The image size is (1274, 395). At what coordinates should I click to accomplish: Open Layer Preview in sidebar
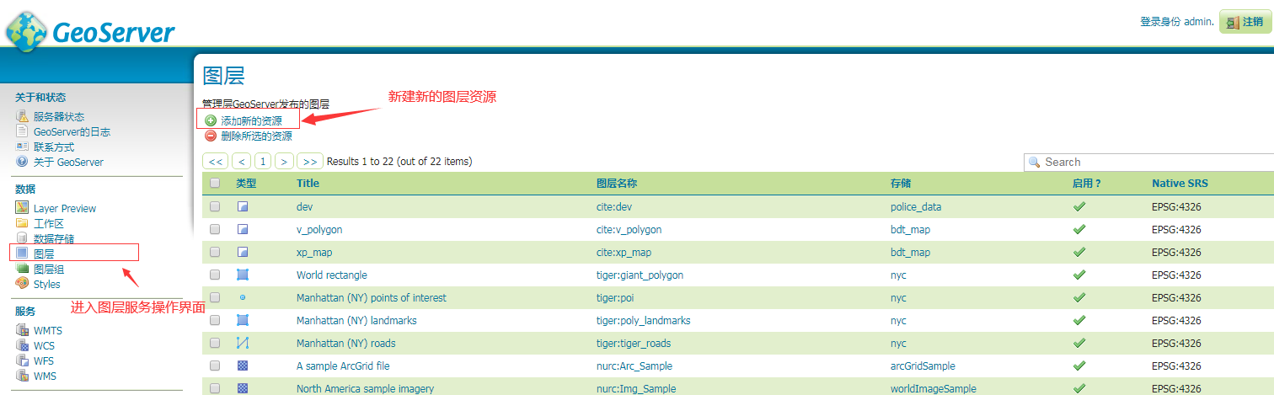coord(65,208)
